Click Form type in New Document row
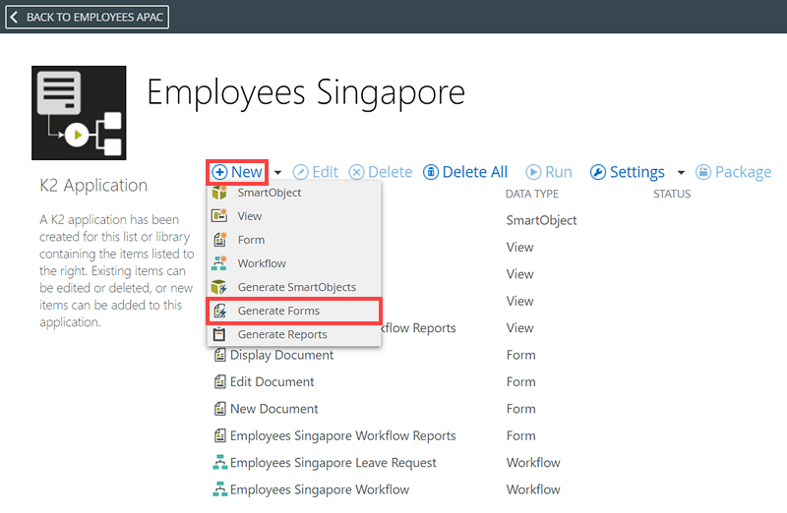 521,409
